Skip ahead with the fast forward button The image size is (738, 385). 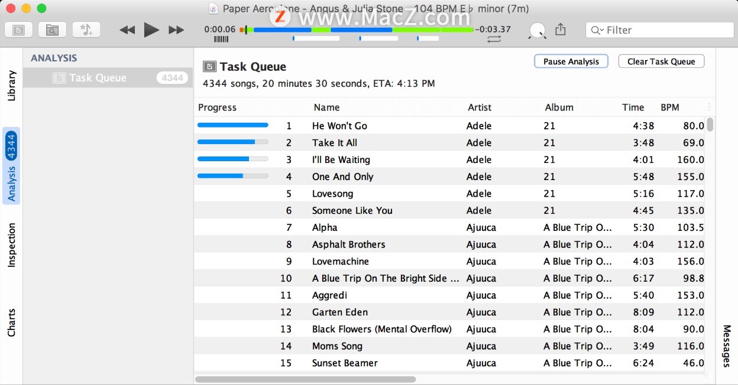[176, 30]
